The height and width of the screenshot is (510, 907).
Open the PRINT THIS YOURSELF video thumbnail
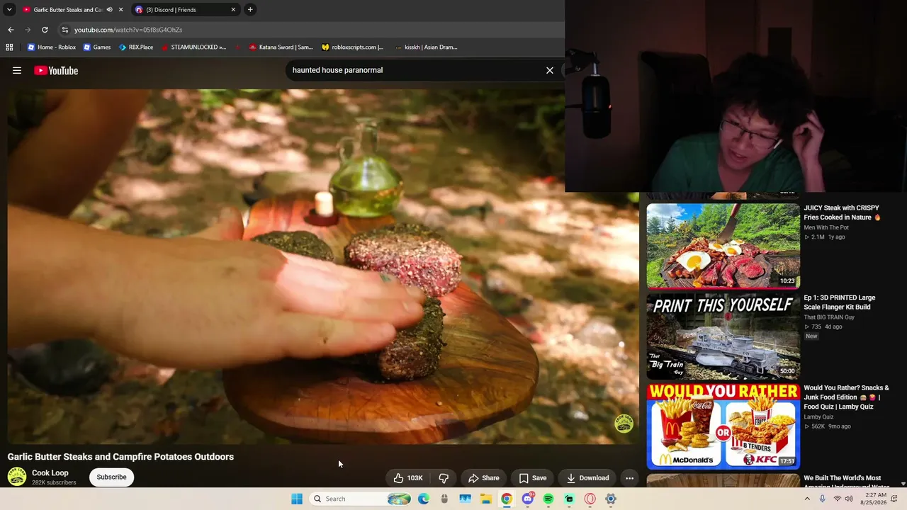723,336
